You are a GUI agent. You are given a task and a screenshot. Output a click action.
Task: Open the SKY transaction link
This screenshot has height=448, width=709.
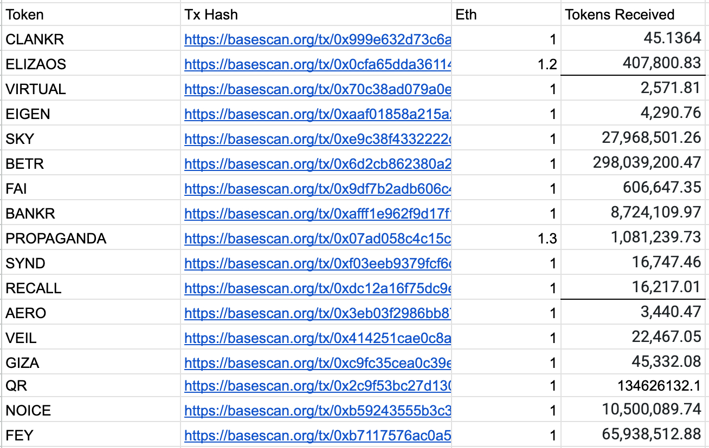(318, 139)
